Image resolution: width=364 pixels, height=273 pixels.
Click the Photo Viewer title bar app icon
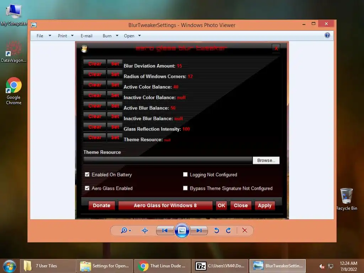tap(34, 25)
